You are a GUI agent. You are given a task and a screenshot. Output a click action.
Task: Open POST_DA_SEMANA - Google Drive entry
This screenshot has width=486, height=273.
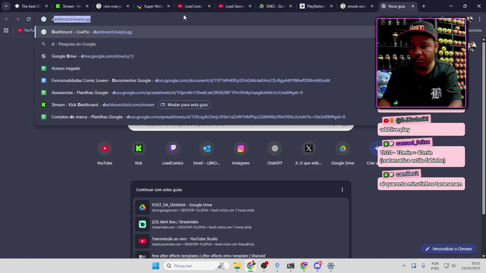coord(241,207)
